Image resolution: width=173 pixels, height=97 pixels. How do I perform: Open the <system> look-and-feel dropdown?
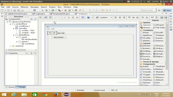point(104,18)
